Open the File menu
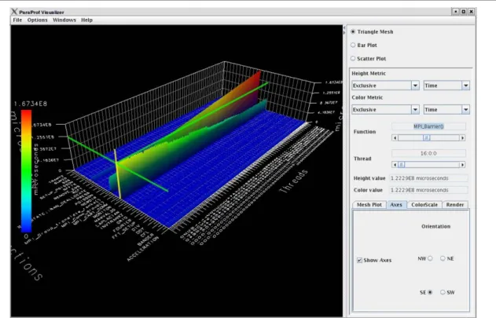Image resolution: width=496 pixels, height=318 pixels. click(17, 20)
